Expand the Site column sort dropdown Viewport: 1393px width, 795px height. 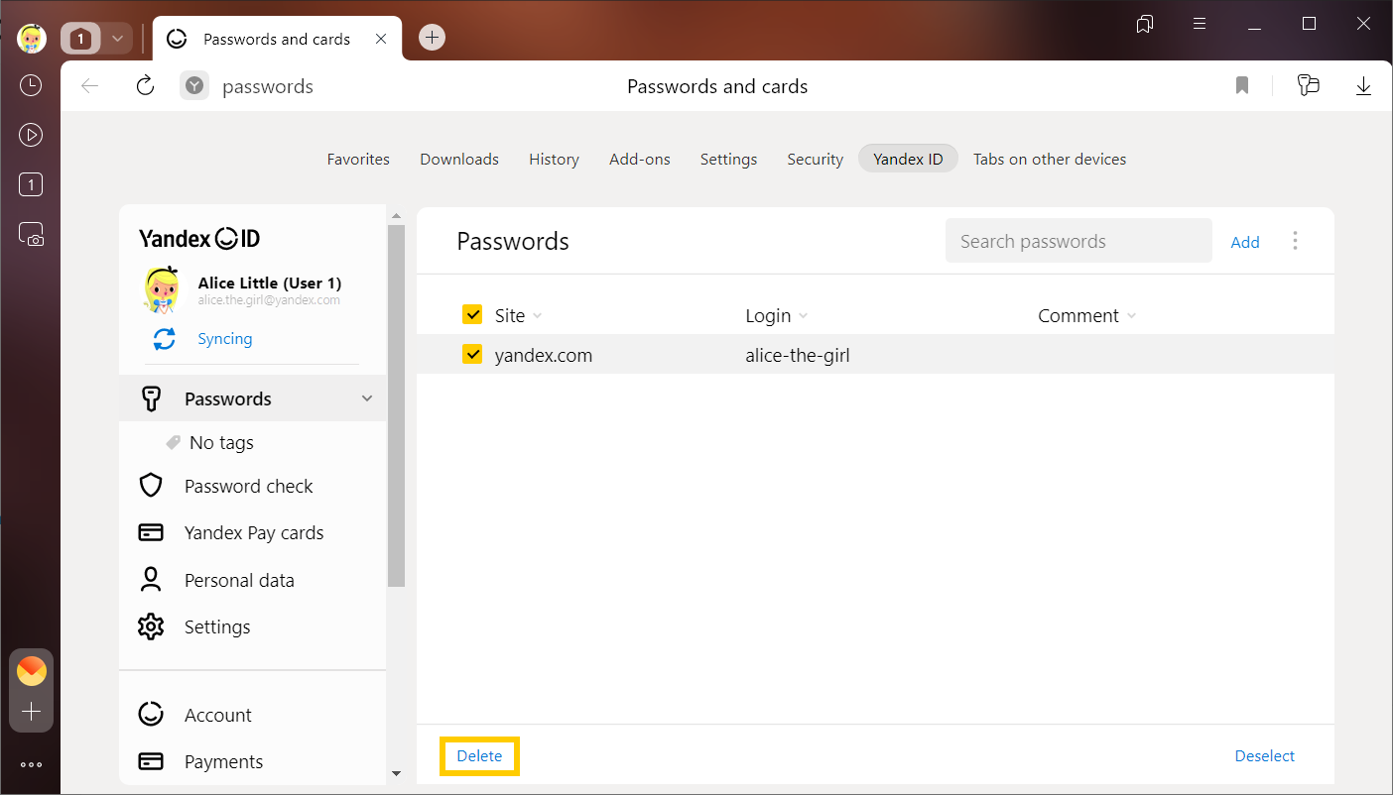(538, 316)
